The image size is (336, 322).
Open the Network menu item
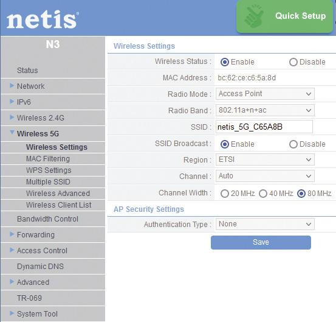point(31,86)
